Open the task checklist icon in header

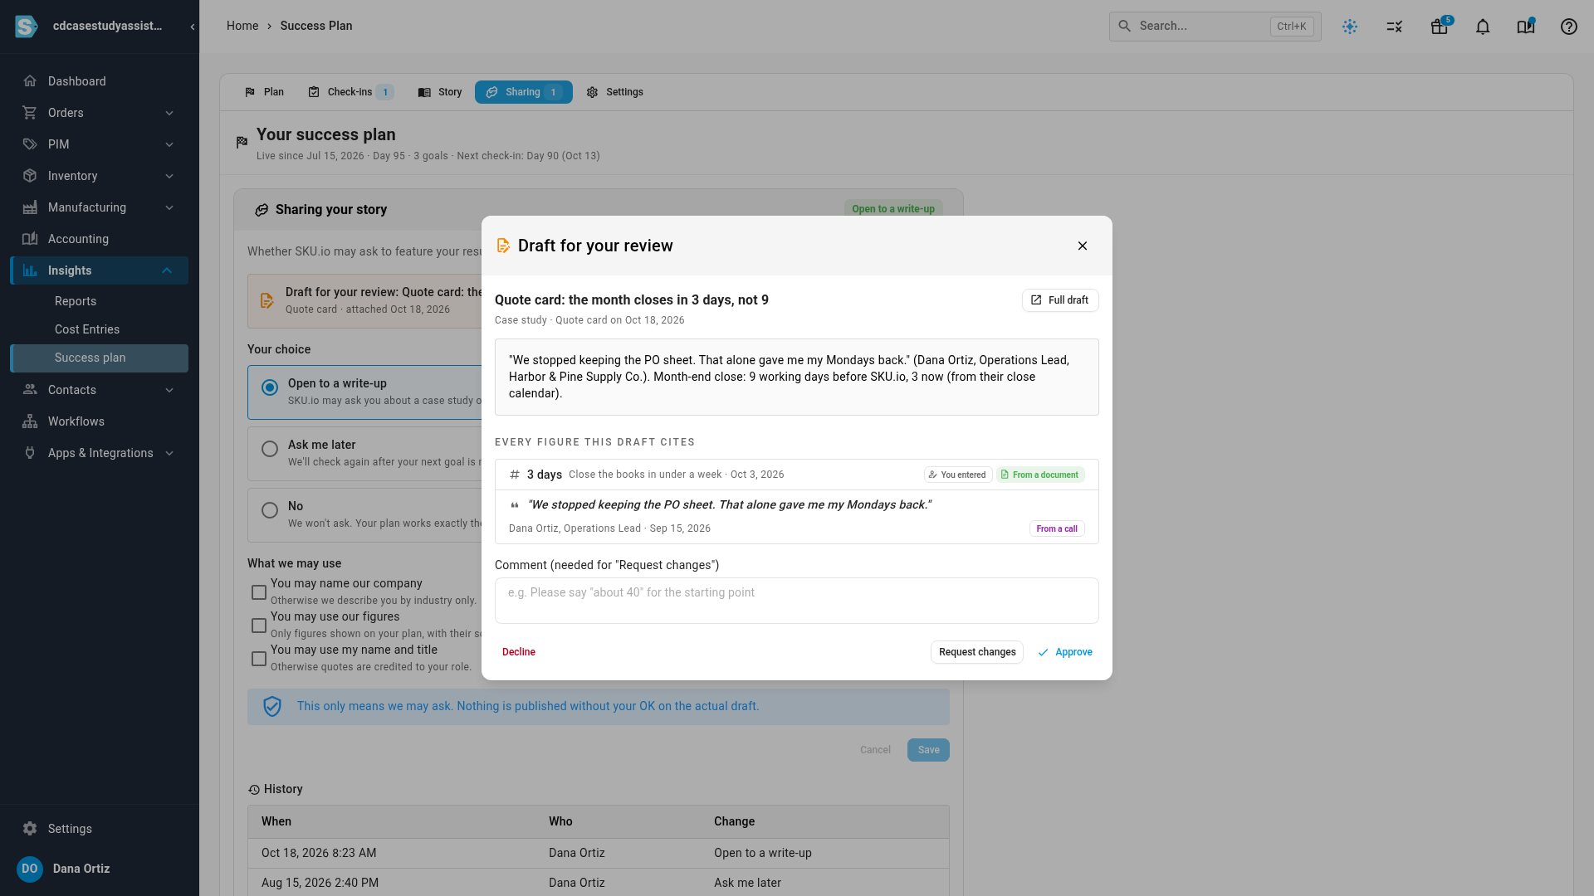pos(1395,27)
